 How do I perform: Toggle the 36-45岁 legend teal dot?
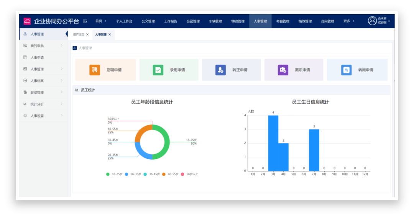pos(145,175)
